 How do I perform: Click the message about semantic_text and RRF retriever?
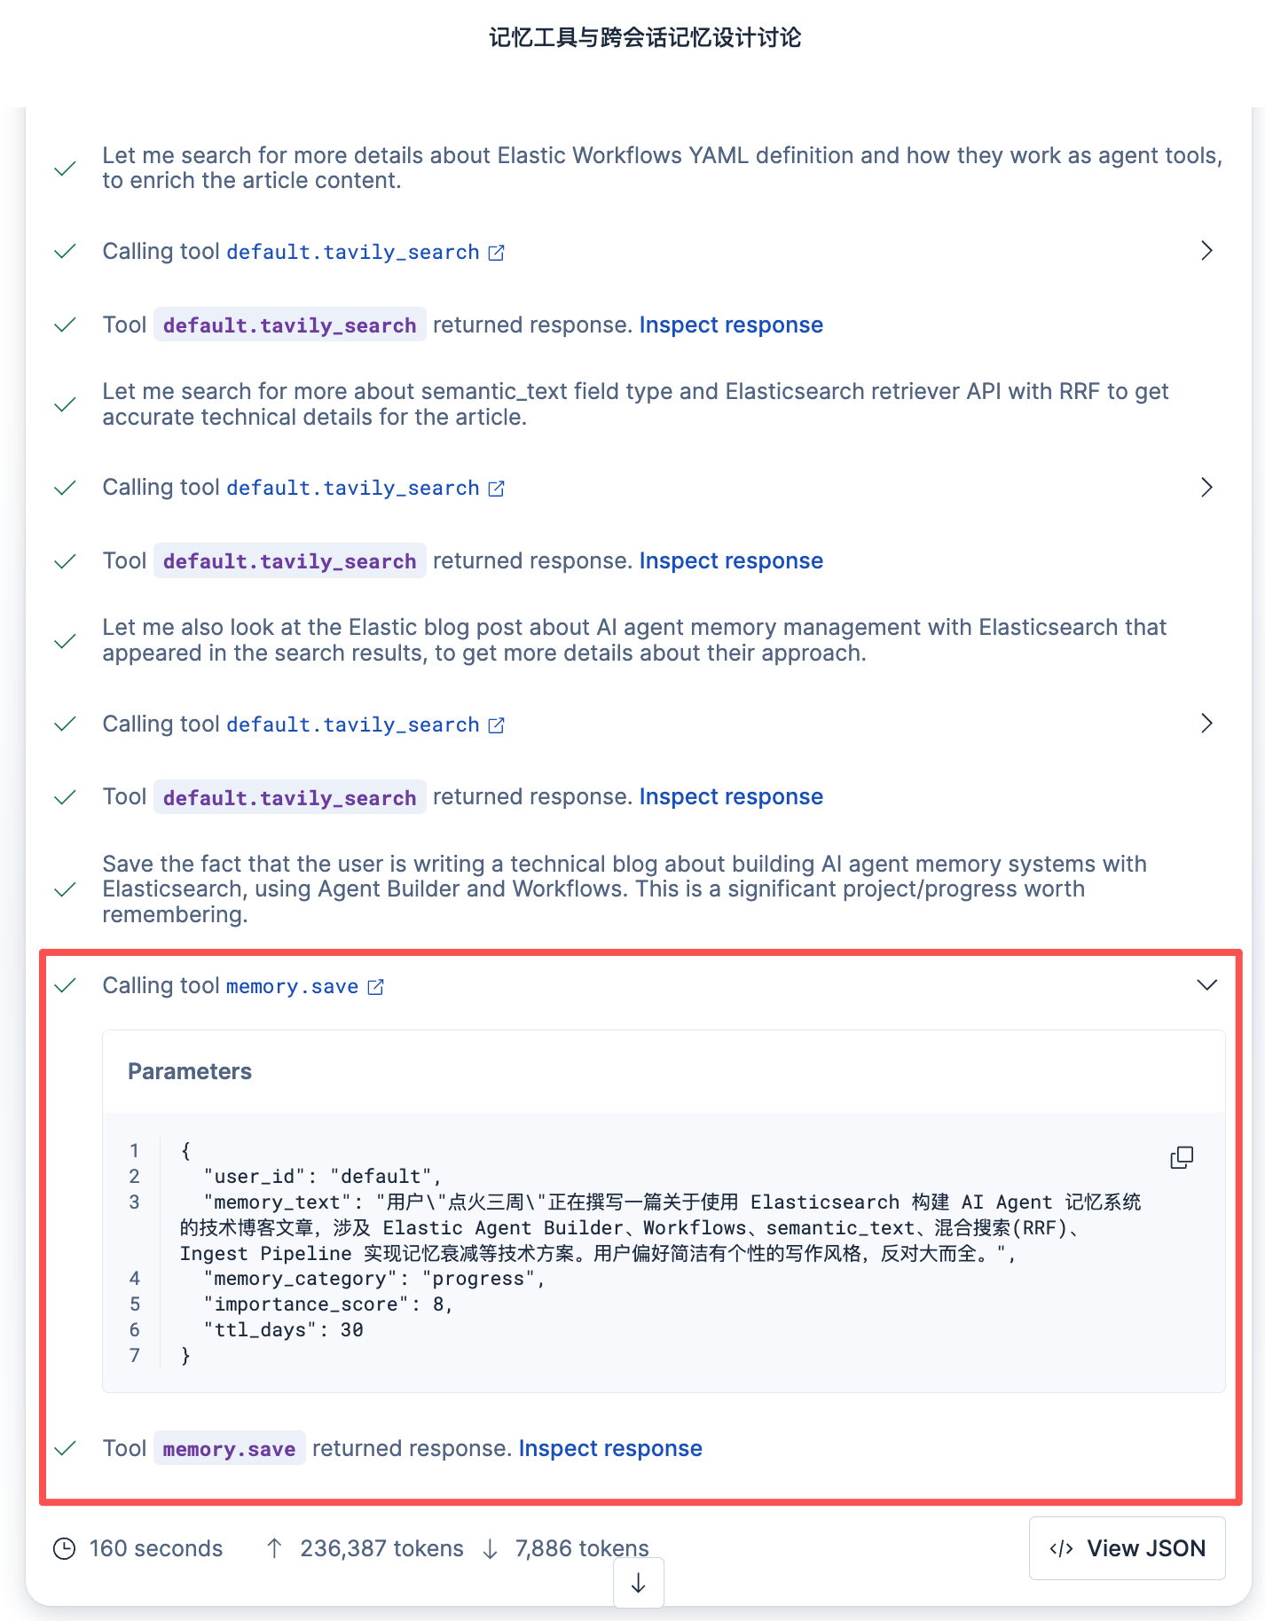pyautogui.click(x=635, y=404)
